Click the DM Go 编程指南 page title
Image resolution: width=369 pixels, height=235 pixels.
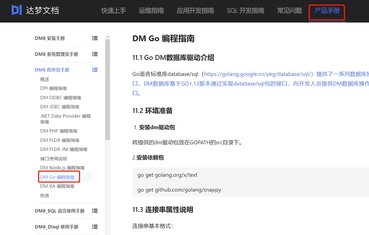pos(163,38)
